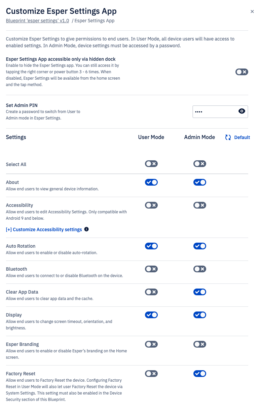
Task: Turn off Factory Reset in Admin Mode
Action: pos(200,374)
